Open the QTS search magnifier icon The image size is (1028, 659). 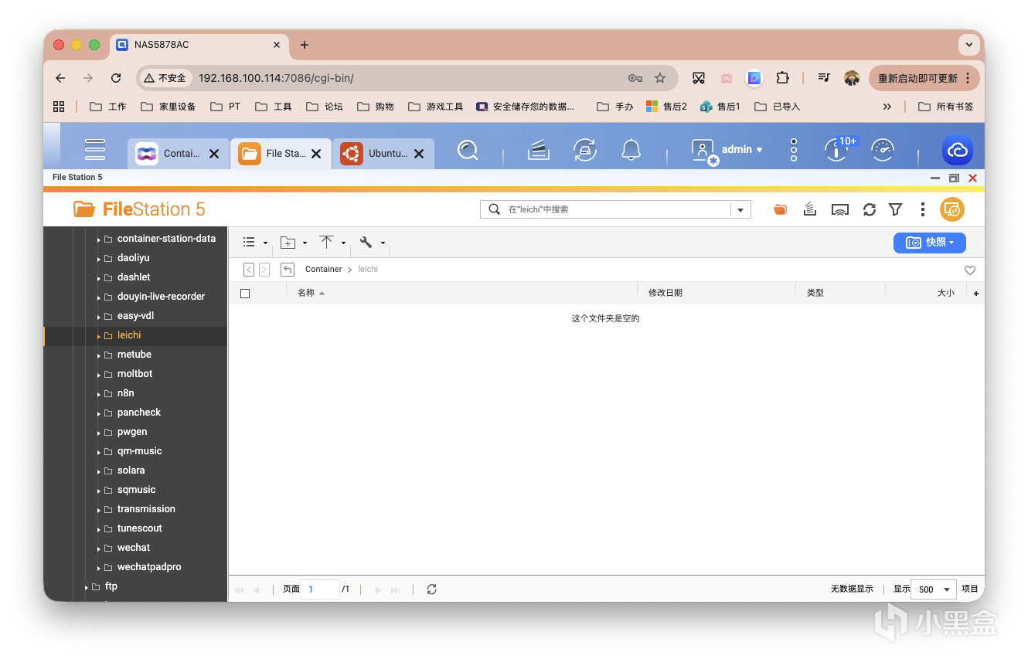pos(468,150)
